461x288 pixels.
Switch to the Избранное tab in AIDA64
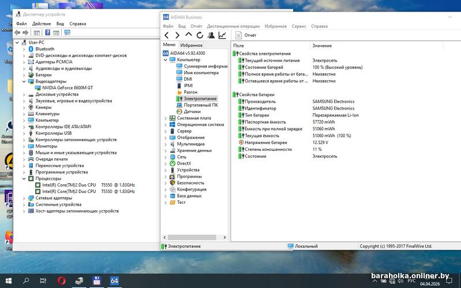click(x=191, y=45)
